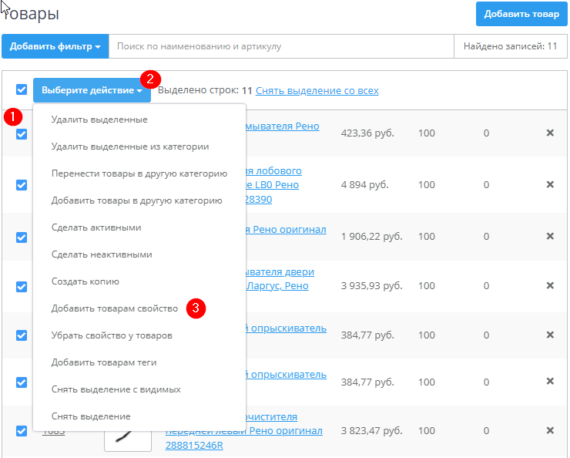The image size is (570, 458).
Task: Collapse the 'Выберите действие' dropdown
Action: 92,91
